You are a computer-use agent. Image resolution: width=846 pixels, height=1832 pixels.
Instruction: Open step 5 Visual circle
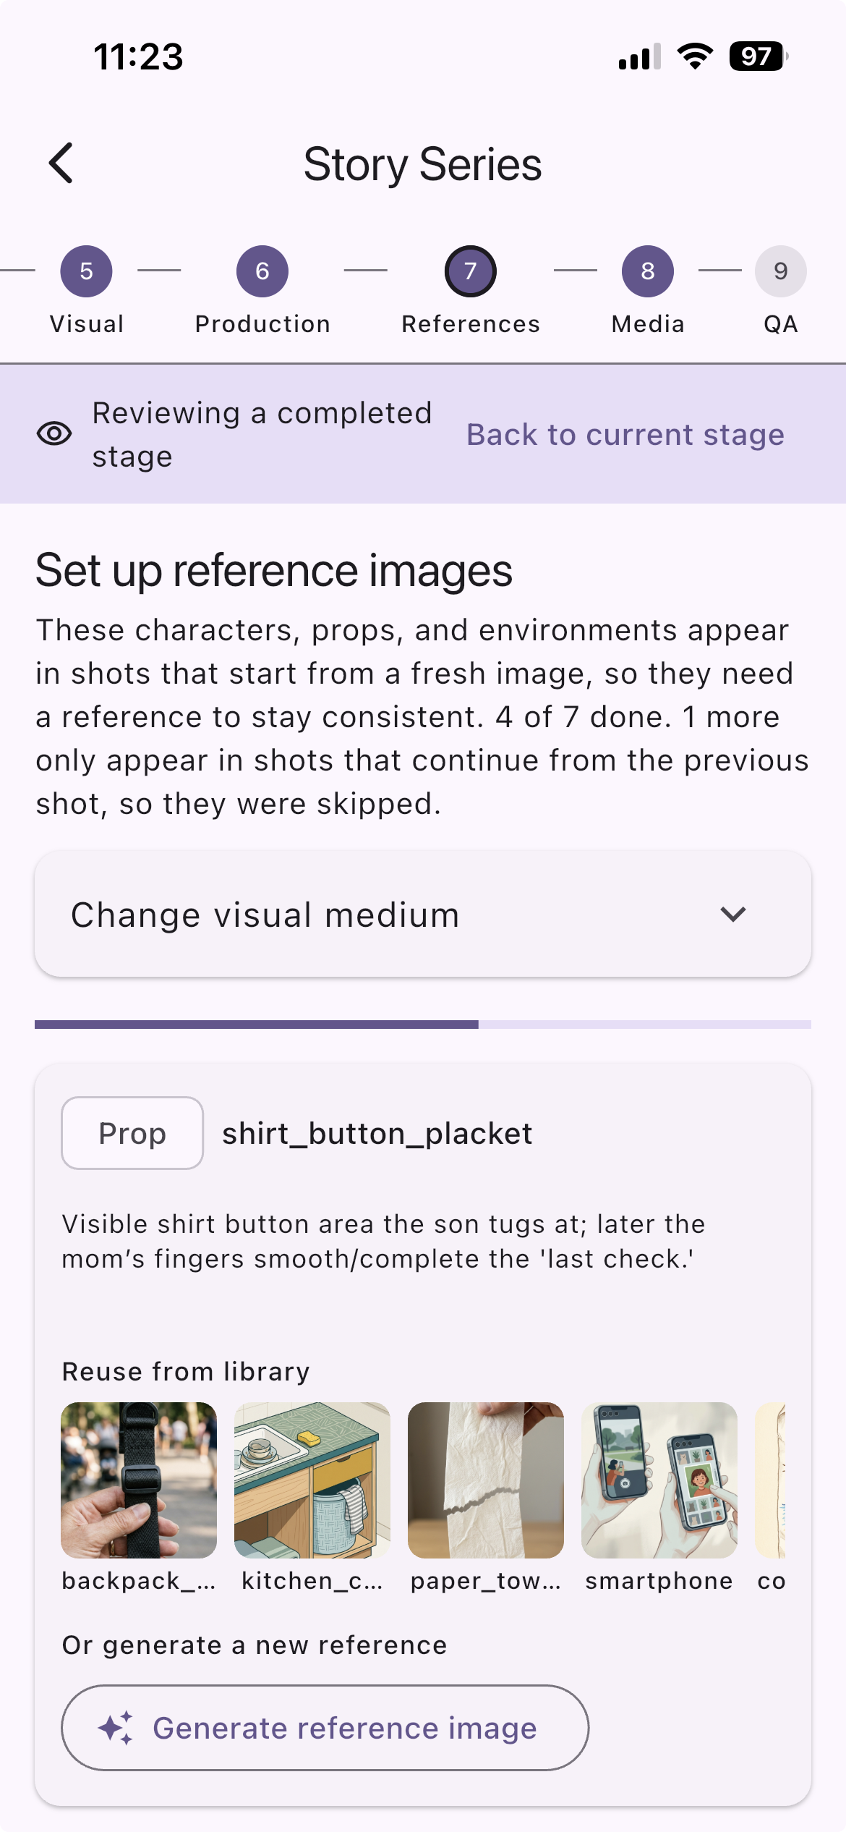point(86,271)
